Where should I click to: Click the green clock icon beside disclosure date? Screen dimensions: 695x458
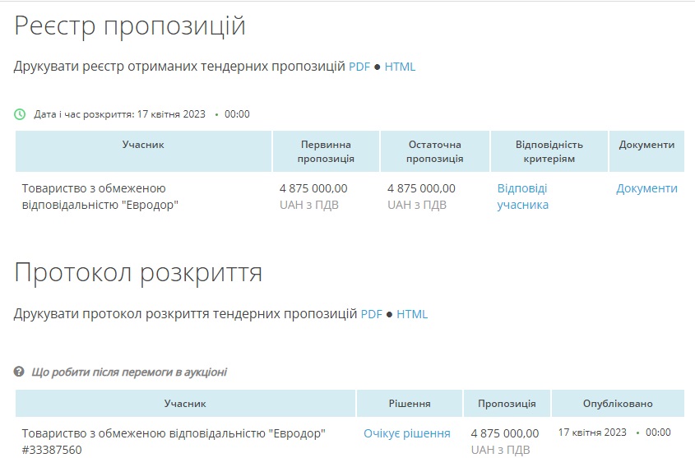20,114
